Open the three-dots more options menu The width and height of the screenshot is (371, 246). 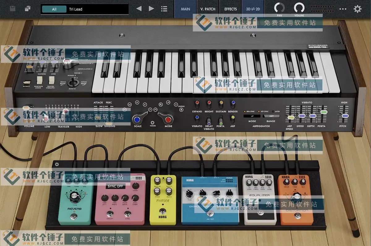(x=343, y=9)
